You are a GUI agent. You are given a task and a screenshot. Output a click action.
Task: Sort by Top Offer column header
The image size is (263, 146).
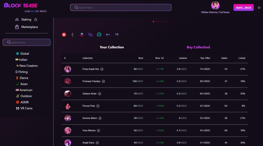click(205, 58)
